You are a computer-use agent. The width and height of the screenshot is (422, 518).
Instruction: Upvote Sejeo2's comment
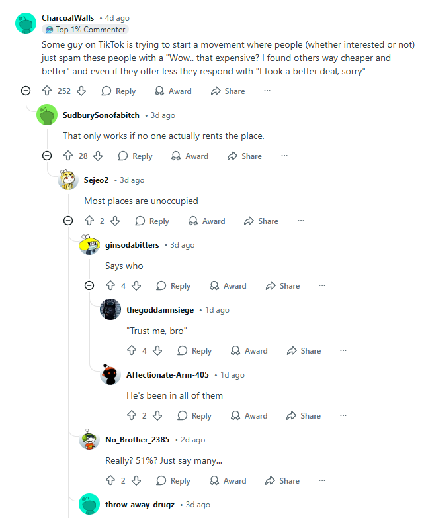click(89, 221)
